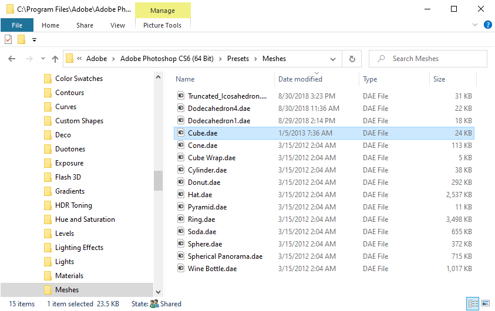
Task: Select the HDR Toning folder
Action: tap(73, 205)
